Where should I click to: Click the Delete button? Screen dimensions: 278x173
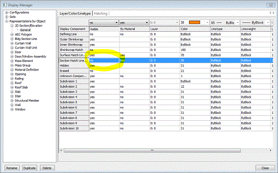tap(47, 168)
